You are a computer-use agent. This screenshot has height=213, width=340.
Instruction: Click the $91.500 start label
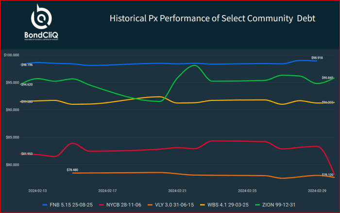[x=27, y=101]
